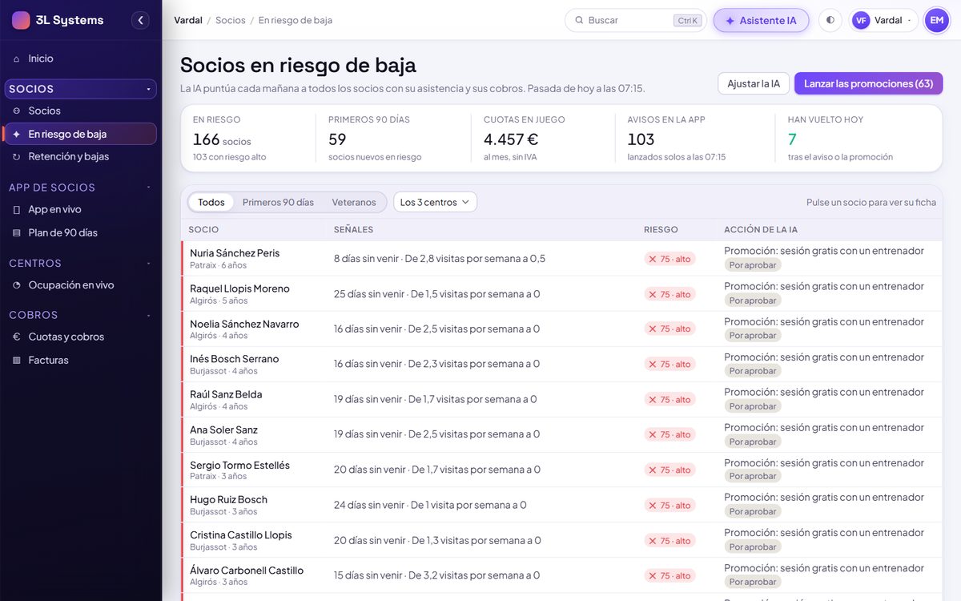Focus the Buscar search field

tap(636, 20)
